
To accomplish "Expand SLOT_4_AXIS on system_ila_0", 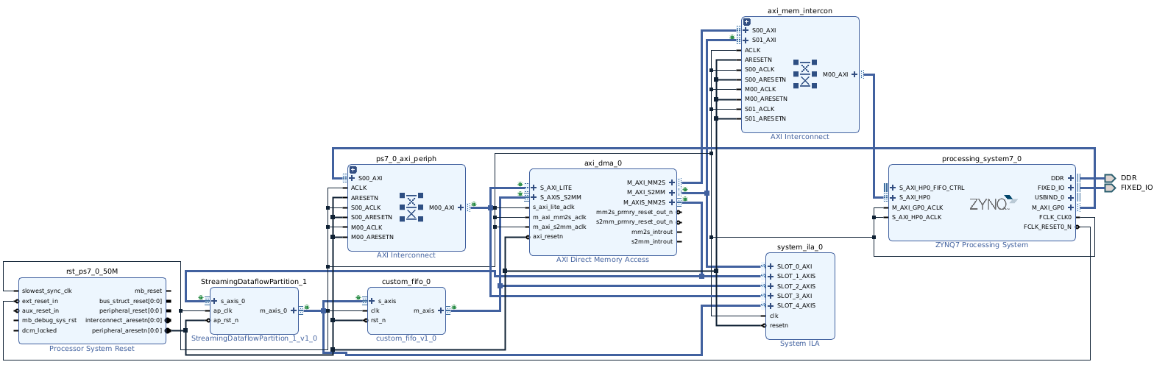I will [x=770, y=305].
